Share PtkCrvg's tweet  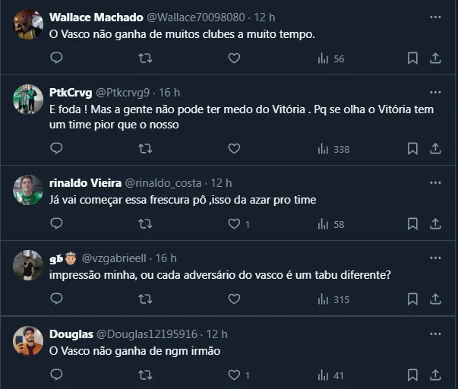tap(435, 149)
